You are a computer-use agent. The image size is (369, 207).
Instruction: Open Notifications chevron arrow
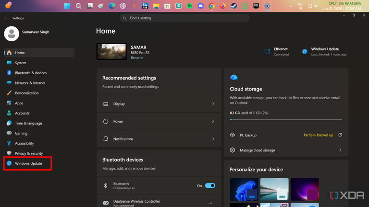(x=213, y=139)
